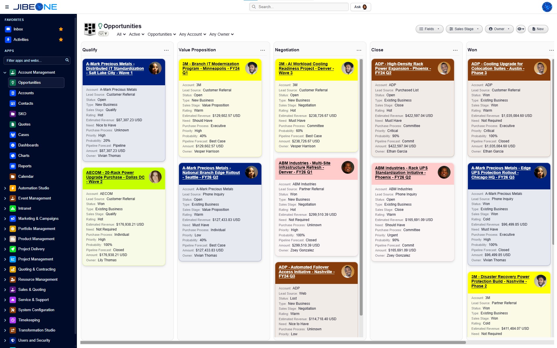Click the Opportunities kanban view icon

coord(90,29)
